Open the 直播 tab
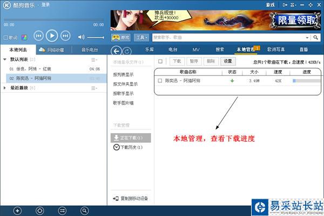The width and height of the screenshot is (324, 216). tap(303, 50)
